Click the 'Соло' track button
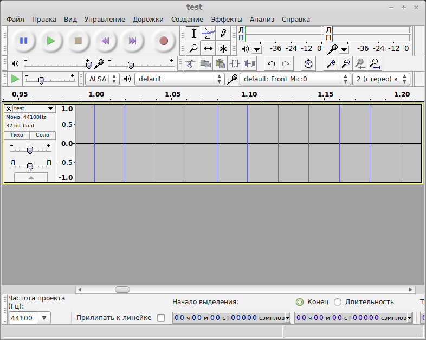This screenshot has height=340, width=426. [x=42, y=135]
